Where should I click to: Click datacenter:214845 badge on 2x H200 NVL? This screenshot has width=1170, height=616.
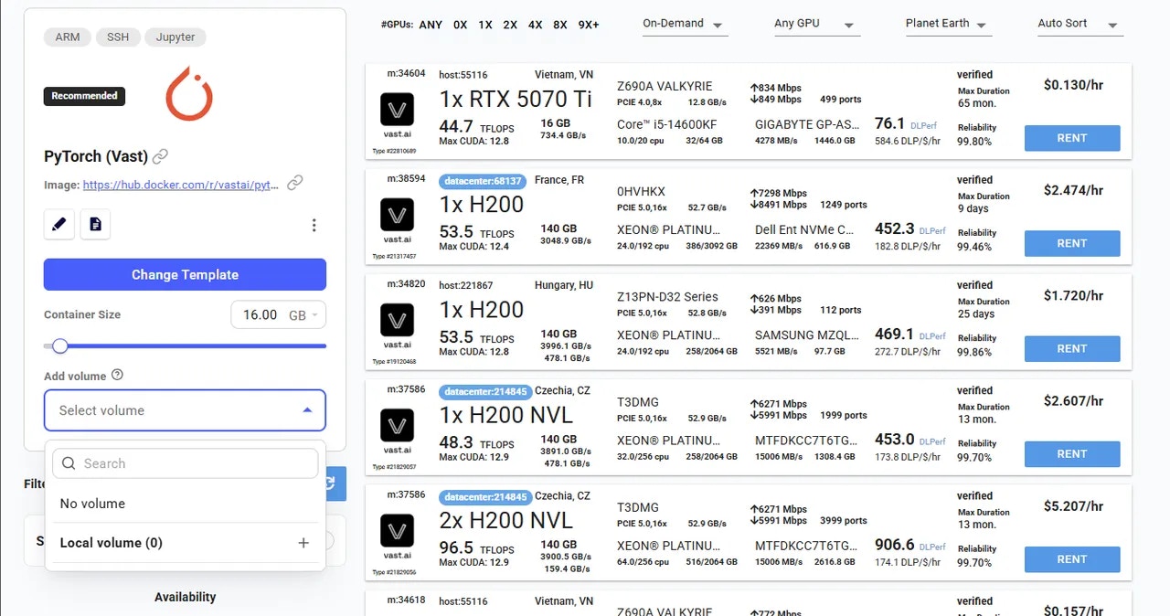coord(484,497)
